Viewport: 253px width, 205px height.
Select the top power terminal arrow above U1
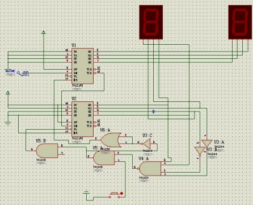point(44,32)
